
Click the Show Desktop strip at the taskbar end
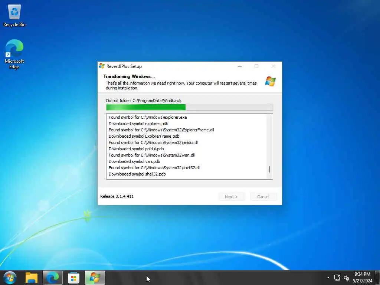click(x=377, y=278)
